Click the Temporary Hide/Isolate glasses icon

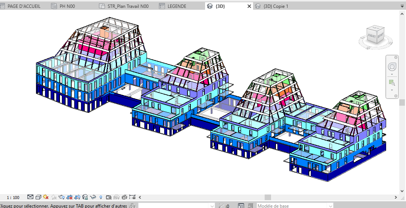coord(93,197)
